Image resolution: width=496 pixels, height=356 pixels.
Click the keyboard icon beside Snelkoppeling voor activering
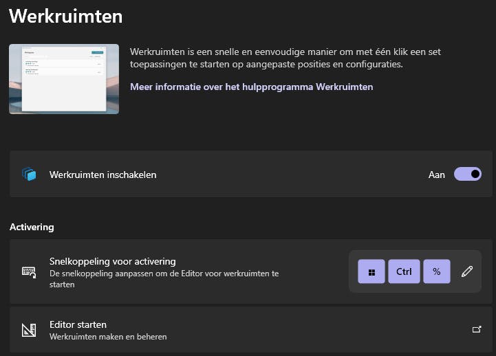coord(29,271)
